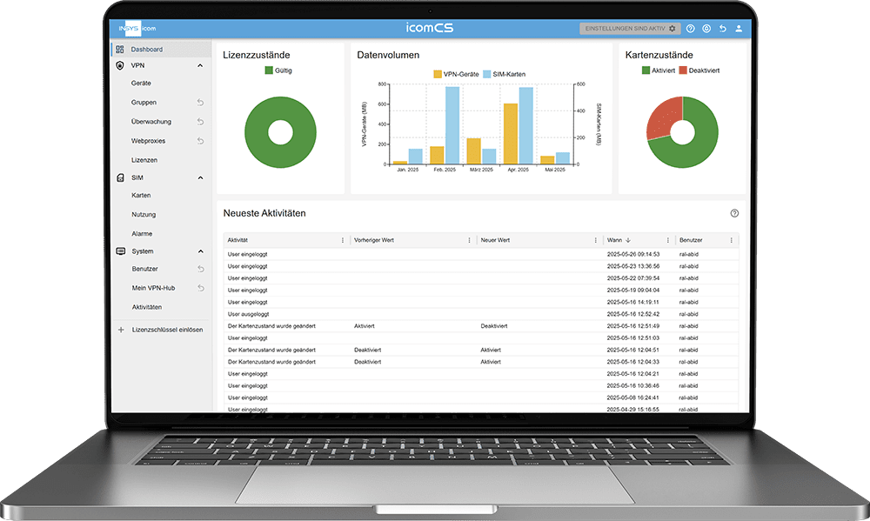The height and width of the screenshot is (521, 870).
Task: Toggle the SIM-Karten legend entry
Action: point(504,74)
